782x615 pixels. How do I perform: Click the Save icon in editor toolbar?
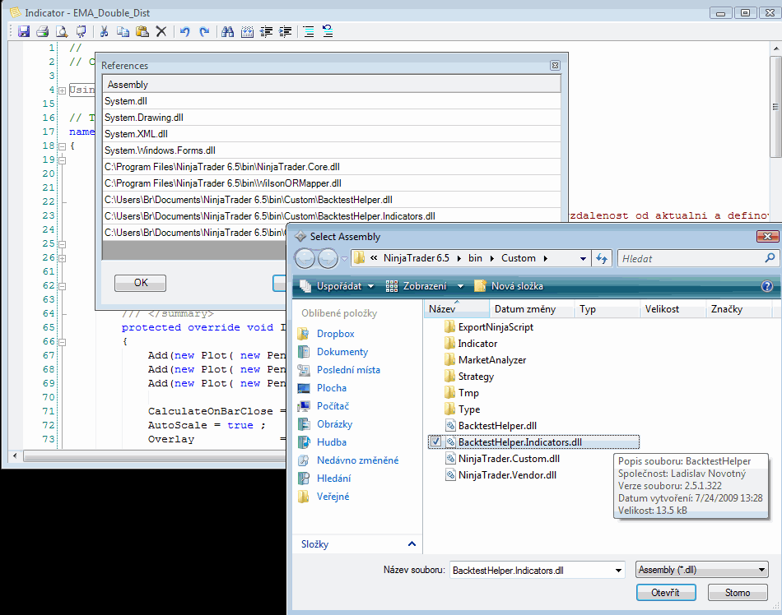(x=23, y=31)
